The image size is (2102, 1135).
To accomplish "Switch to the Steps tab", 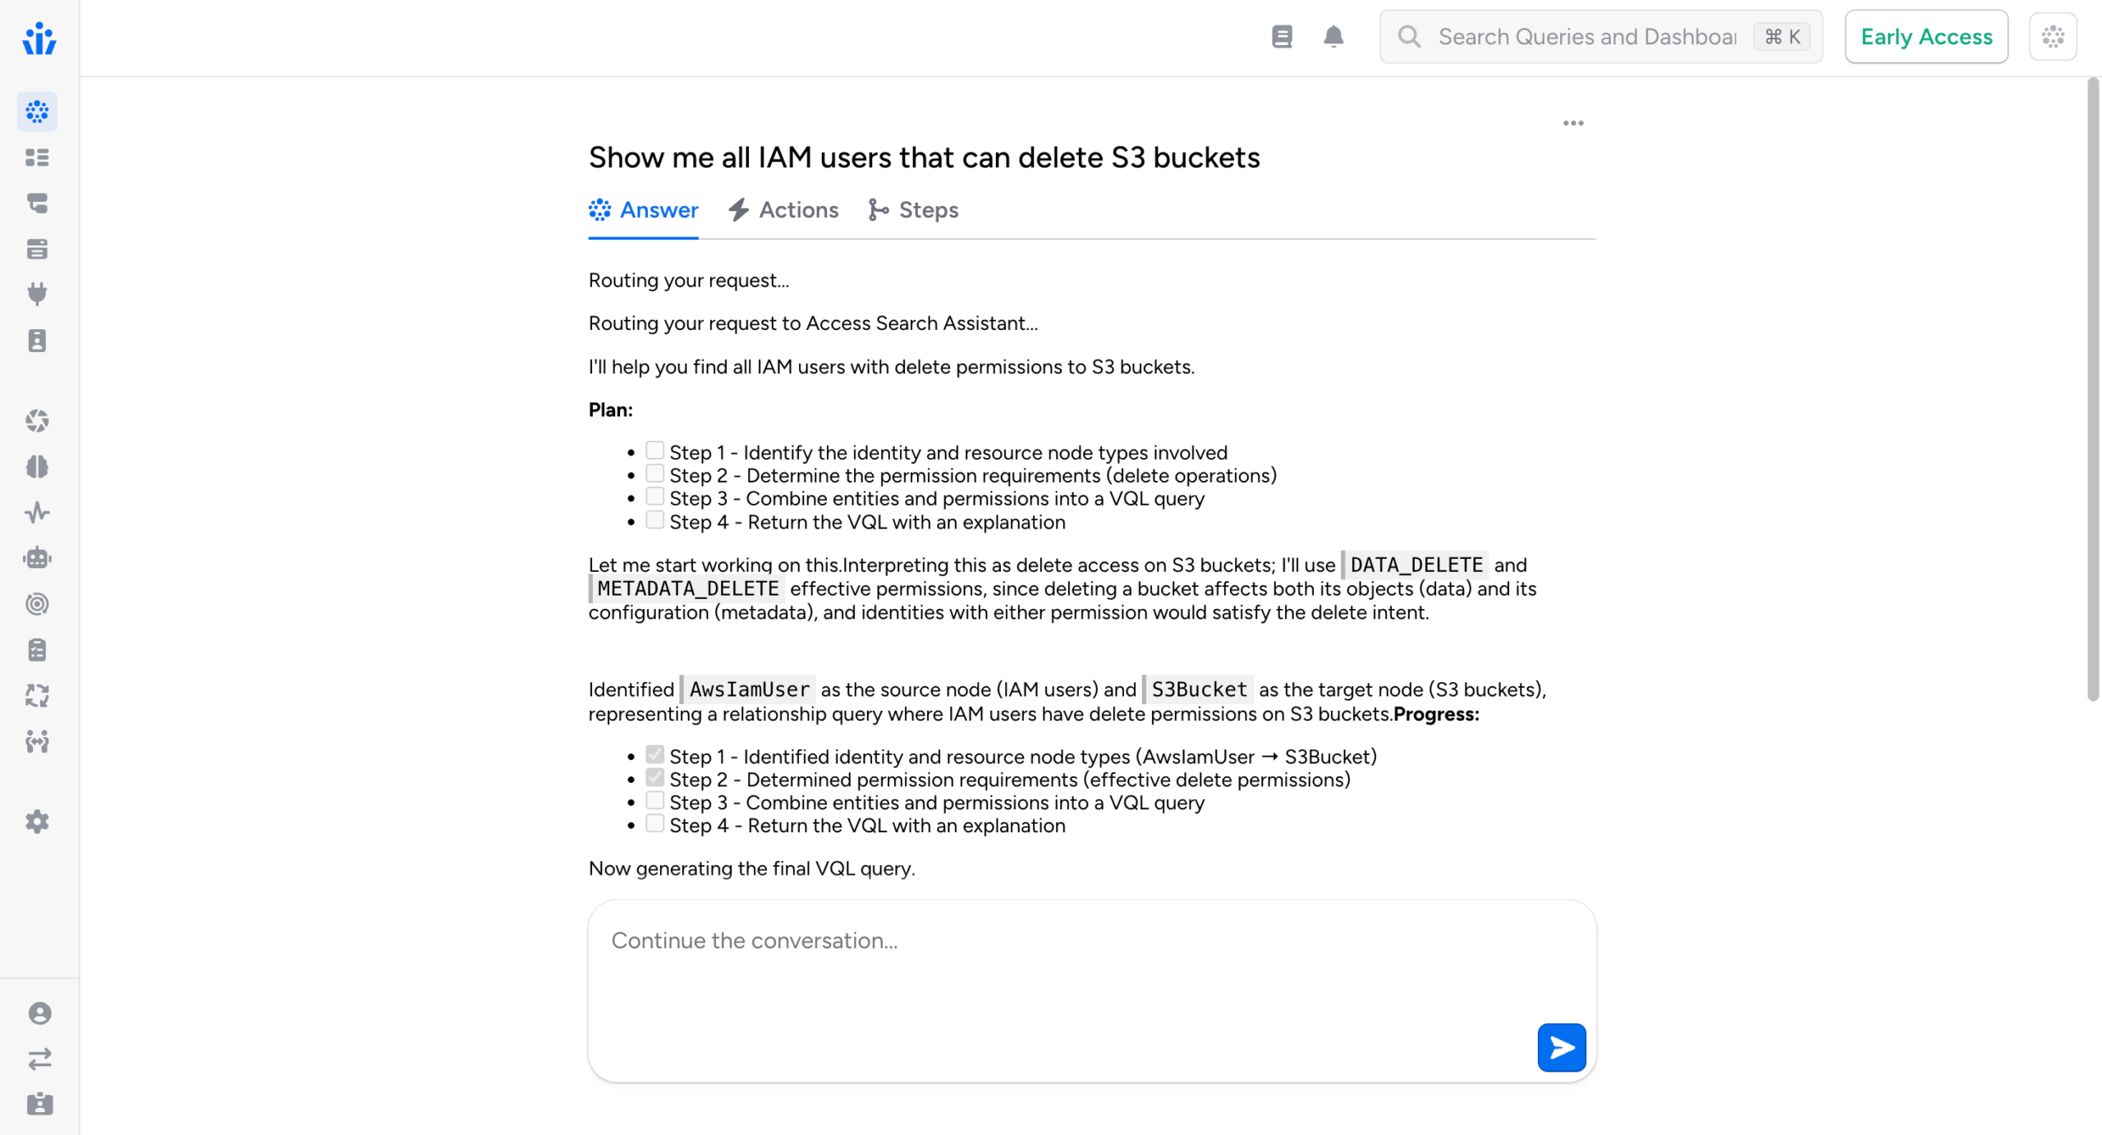I will (x=913, y=210).
